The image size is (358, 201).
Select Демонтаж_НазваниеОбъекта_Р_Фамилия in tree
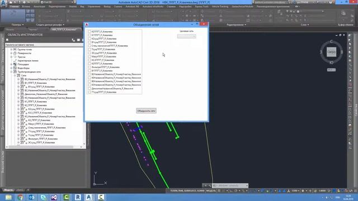pos(46,94)
